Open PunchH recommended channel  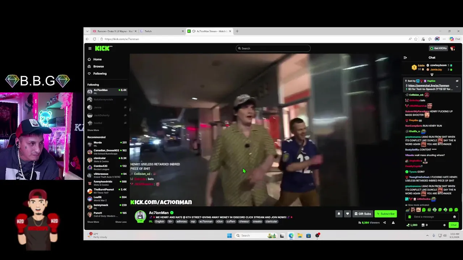pyautogui.click(x=107, y=214)
